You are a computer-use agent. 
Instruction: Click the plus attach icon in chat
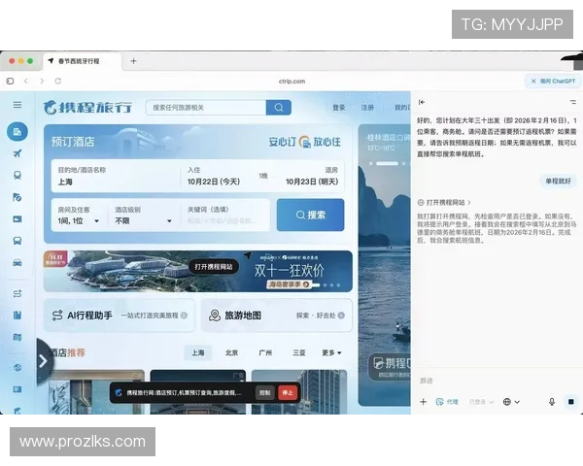coord(423,402)
